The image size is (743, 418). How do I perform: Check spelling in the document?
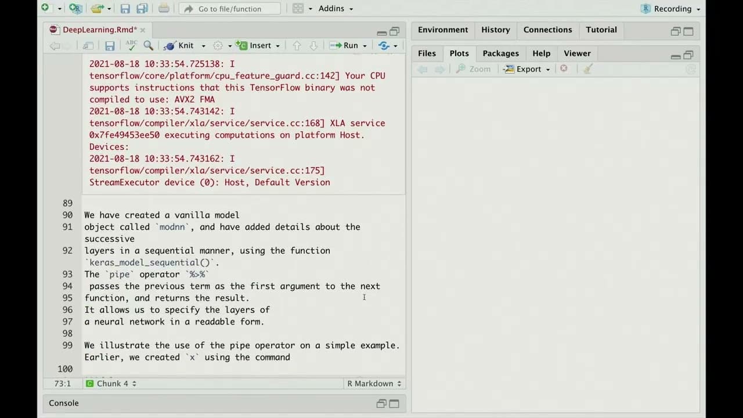(131, 45)
